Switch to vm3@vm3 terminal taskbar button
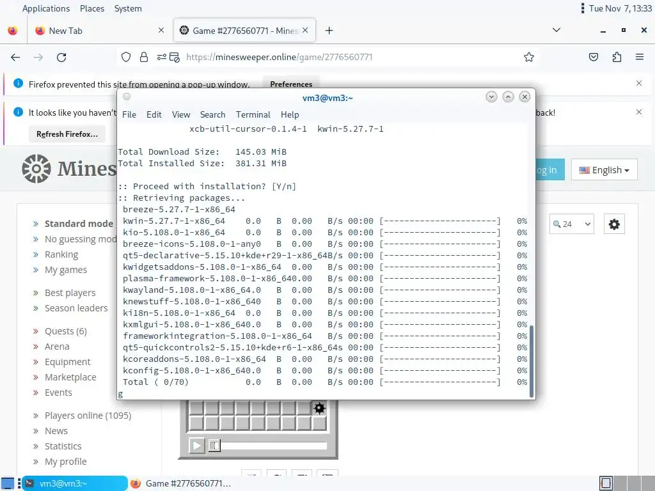The image size is (655, 491). click(x=74, y=483)
